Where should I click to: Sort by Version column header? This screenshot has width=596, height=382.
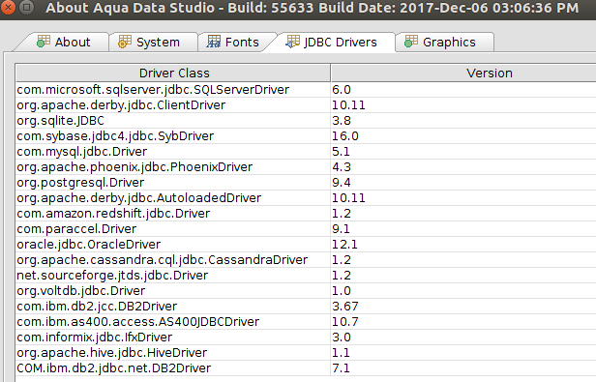(463, 73)
